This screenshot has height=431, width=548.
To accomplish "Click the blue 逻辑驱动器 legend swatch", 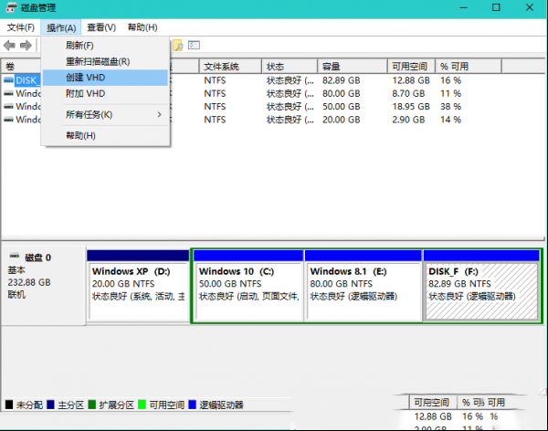I will pyautogui.click(x=192, y=405).
